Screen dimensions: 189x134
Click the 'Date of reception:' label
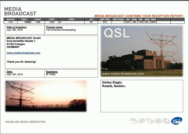(17, 27)
